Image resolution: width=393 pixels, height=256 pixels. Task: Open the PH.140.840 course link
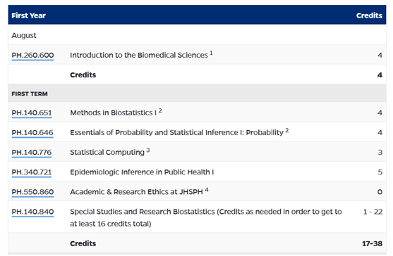(32, 212)
